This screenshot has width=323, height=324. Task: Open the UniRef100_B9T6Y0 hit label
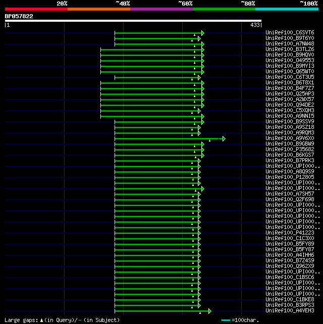290,38
